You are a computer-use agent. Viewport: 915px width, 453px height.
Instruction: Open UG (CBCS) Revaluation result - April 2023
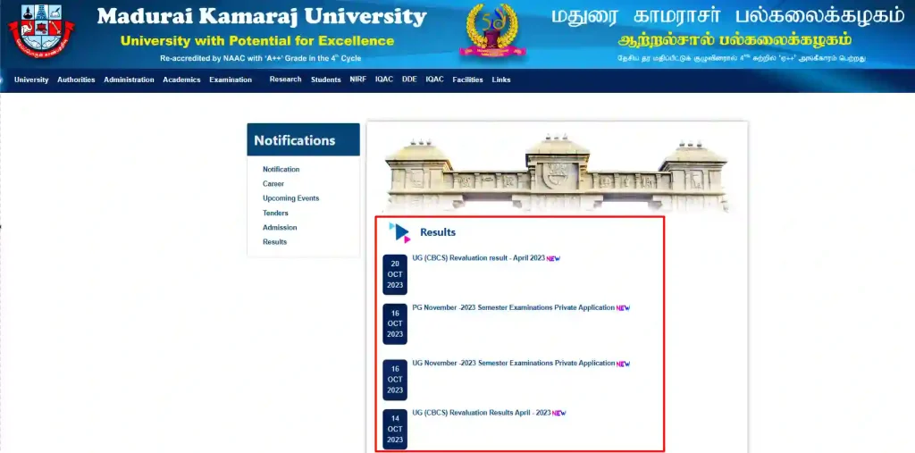point(479,258)
